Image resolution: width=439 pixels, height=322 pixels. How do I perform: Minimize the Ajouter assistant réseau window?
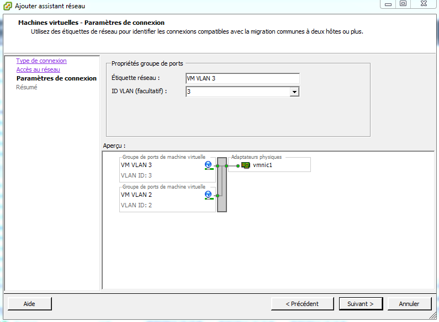coord(388,4)
